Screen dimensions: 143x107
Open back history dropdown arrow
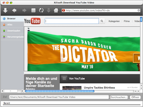(18, 11)
